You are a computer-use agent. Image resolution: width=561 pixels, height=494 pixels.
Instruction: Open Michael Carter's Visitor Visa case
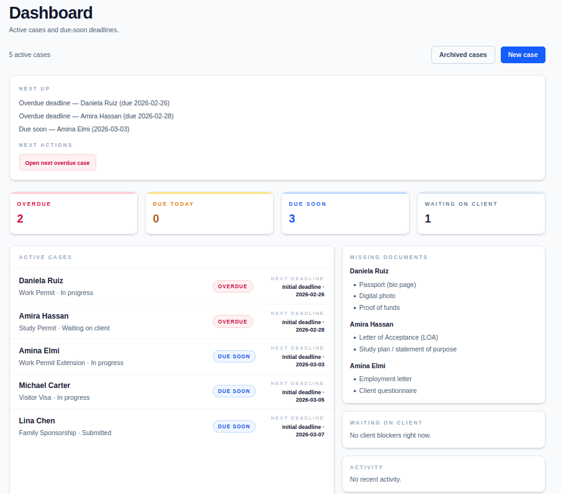pos(44,386)
